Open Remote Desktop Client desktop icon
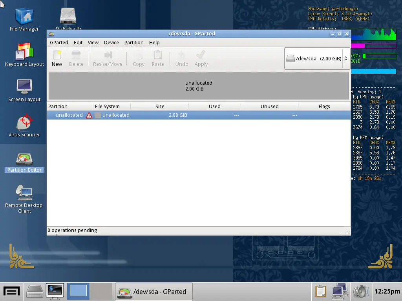Viewport: 402px width, 301px height. (x=24, y=199)
